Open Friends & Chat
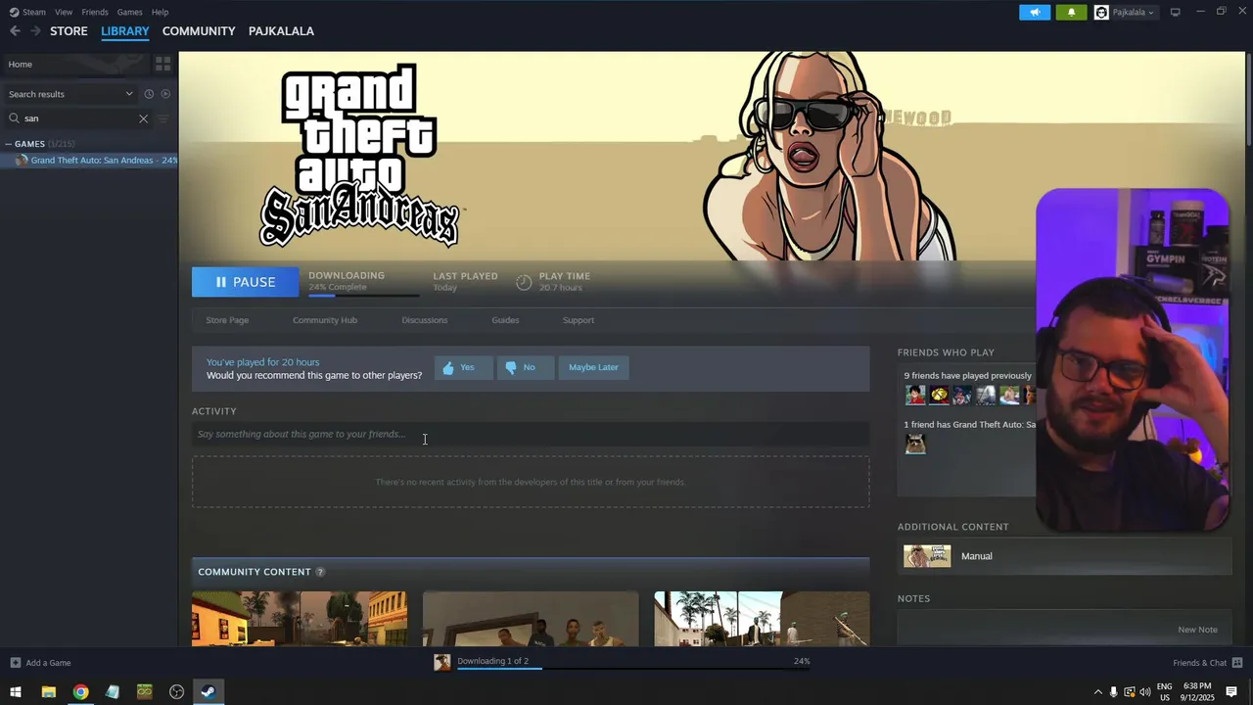Viewport: 1253px width, 705px height. tap(1207, 663)
